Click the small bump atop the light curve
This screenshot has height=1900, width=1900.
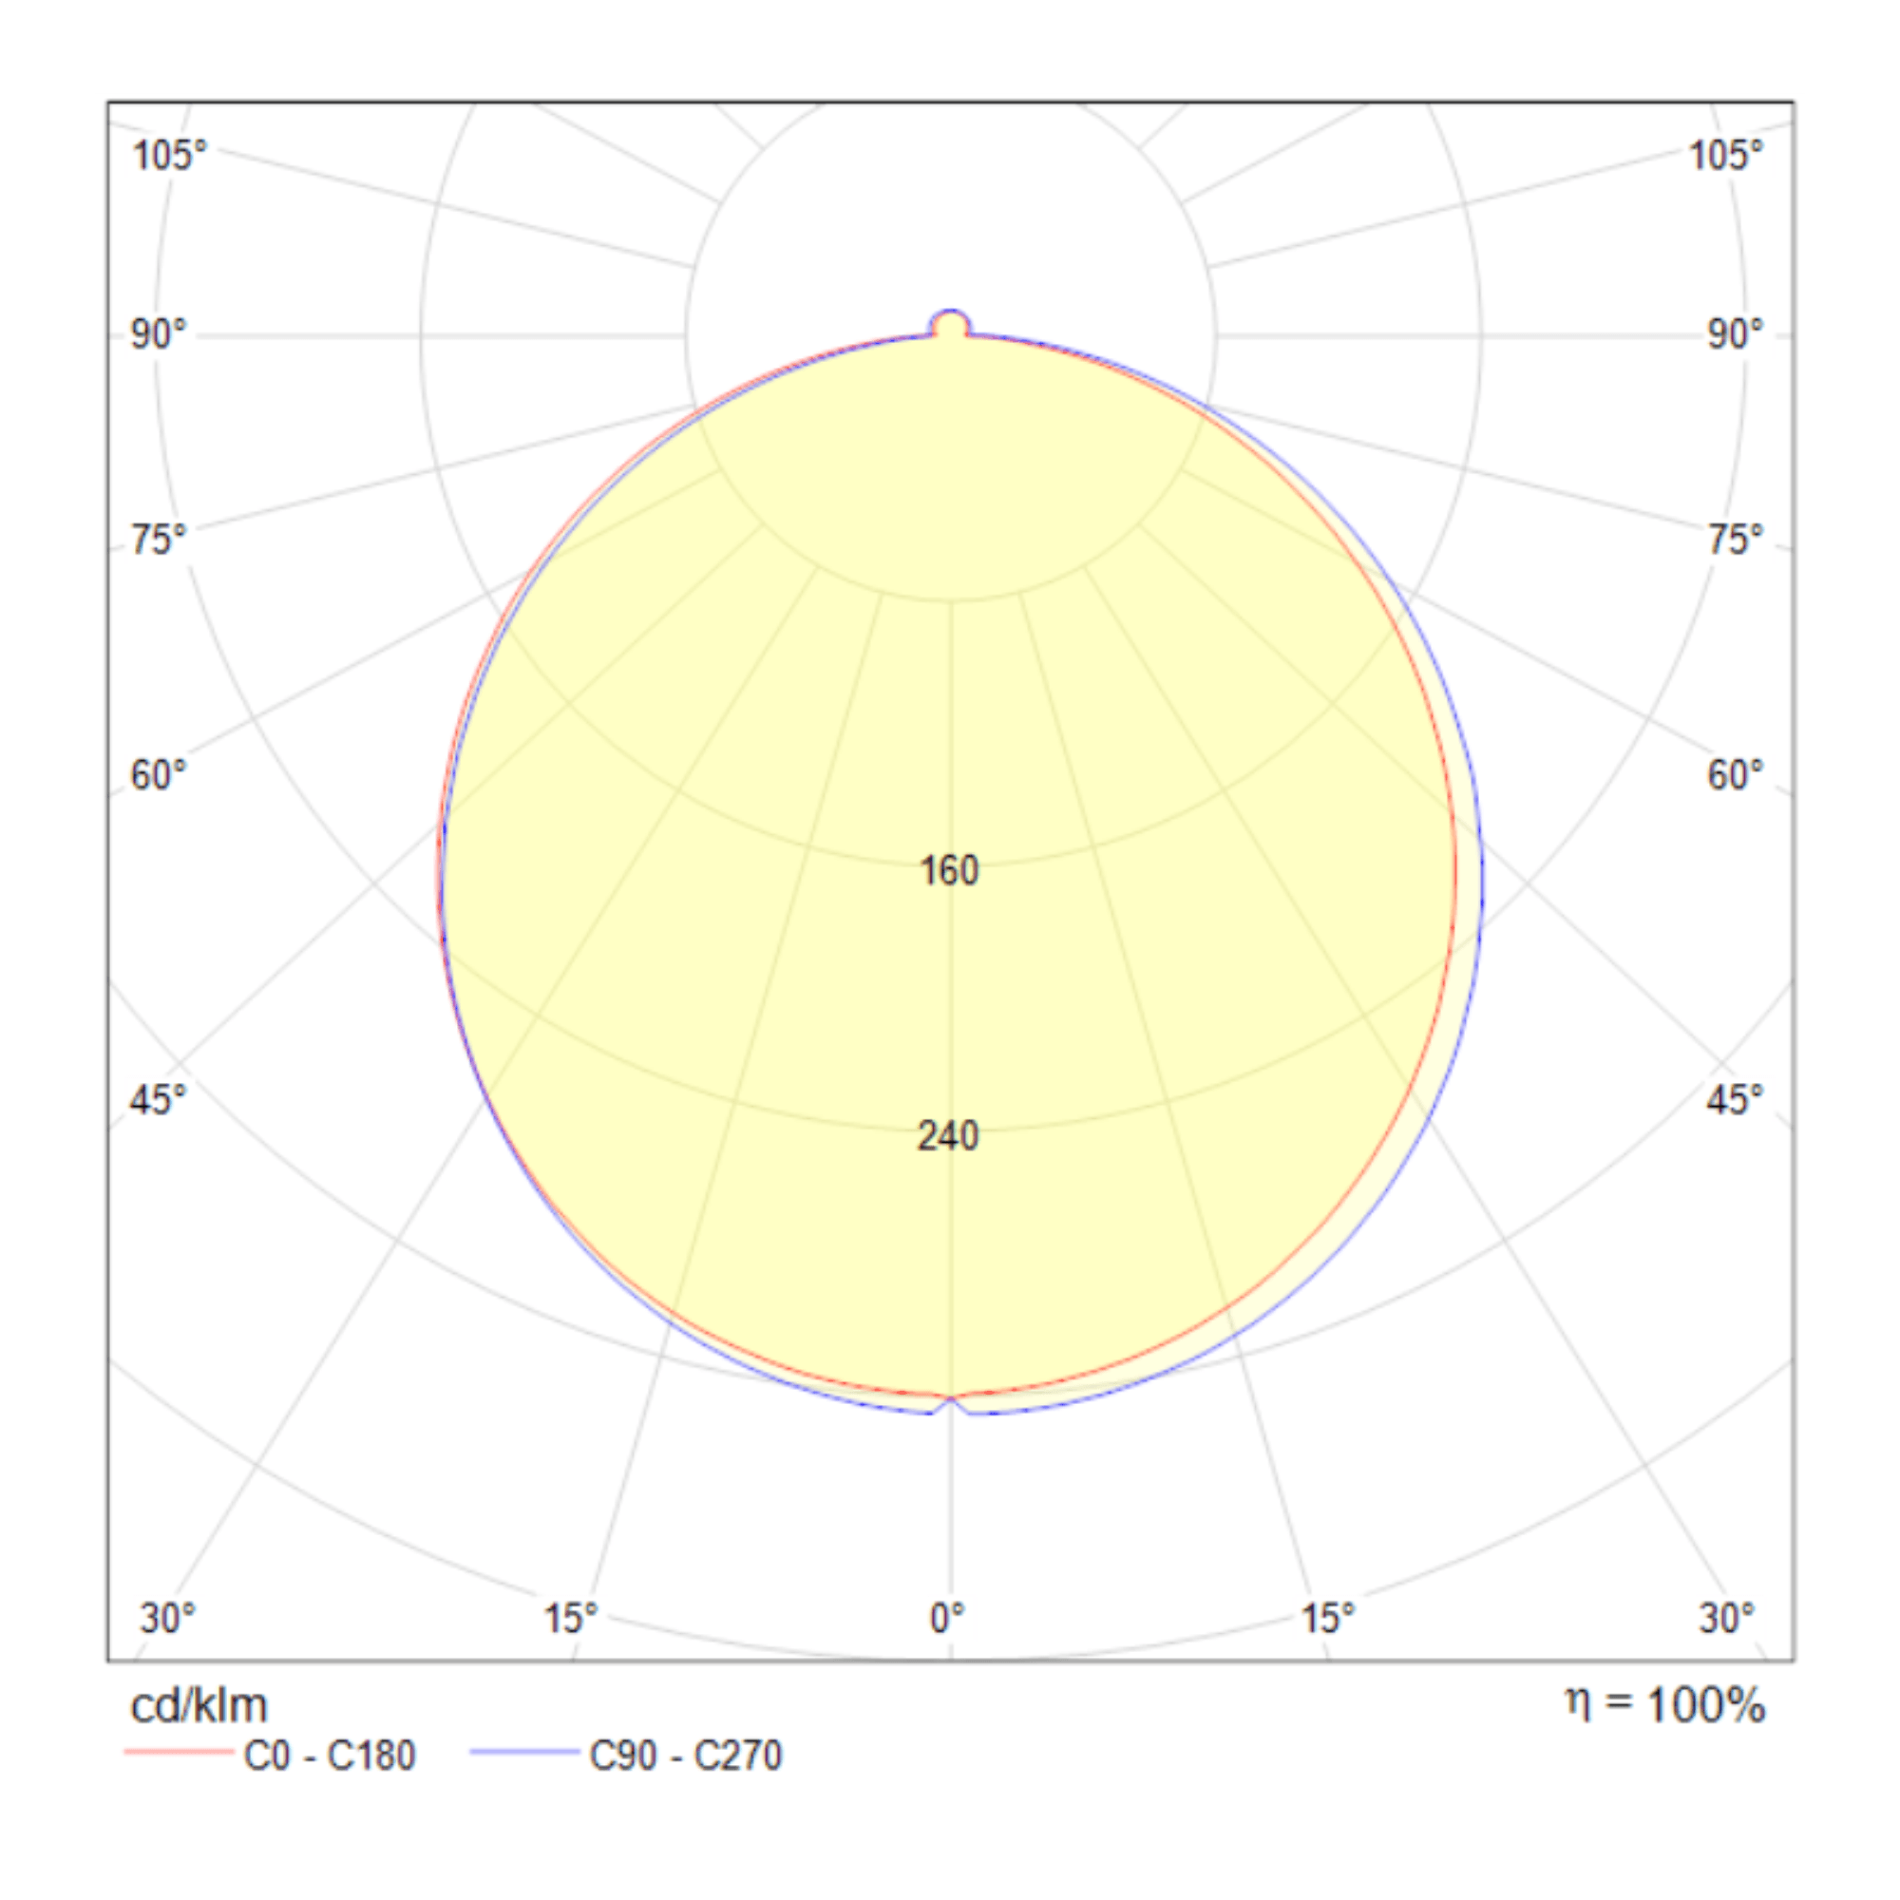[950, 325]
